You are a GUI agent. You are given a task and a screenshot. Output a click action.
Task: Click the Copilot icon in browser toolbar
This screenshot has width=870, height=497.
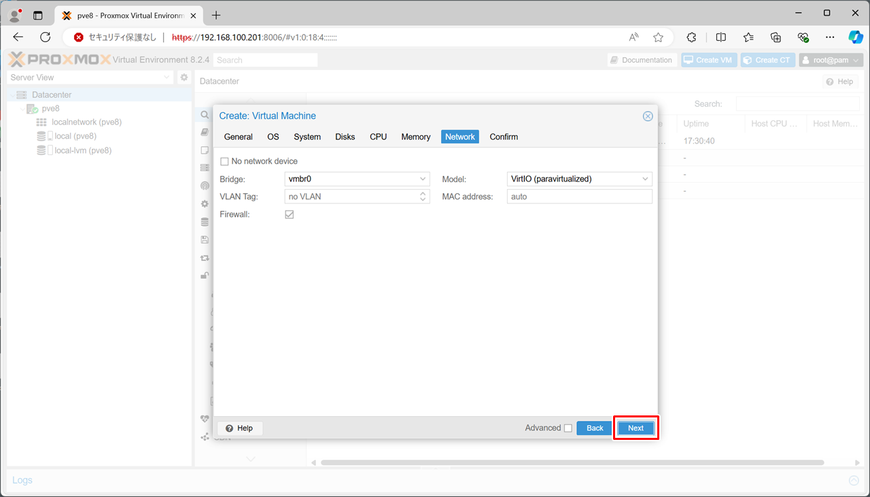[x=855, y=37]
